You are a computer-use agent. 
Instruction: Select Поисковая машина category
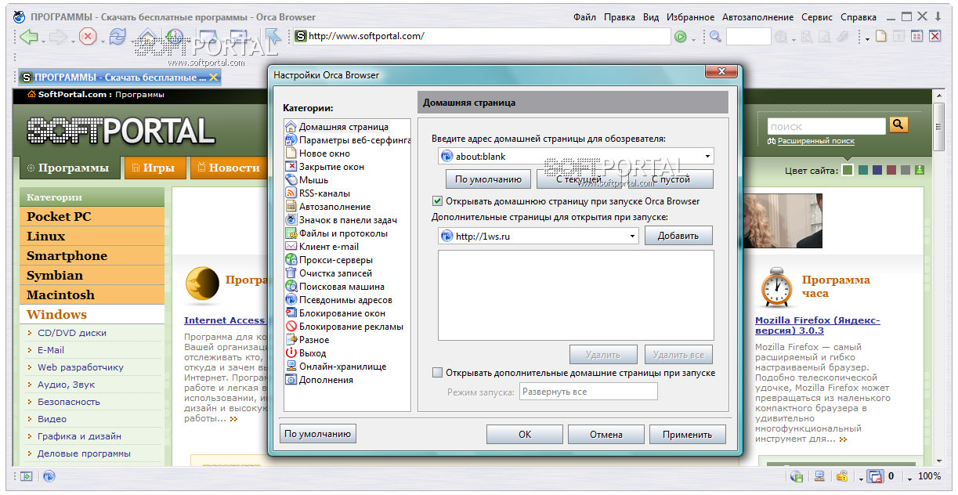pyautogui.click(x=335, y=287)
